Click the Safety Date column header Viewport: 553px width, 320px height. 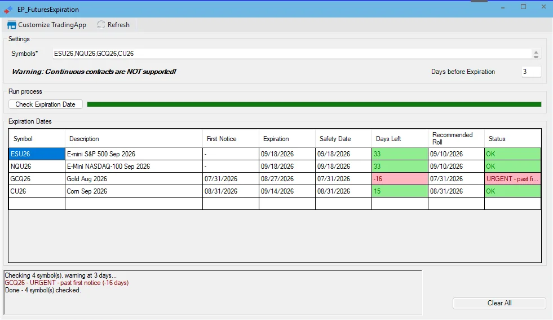click(343, 139)
